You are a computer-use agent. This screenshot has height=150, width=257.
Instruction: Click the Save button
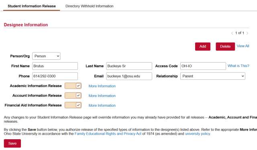[x=12, y=144]
